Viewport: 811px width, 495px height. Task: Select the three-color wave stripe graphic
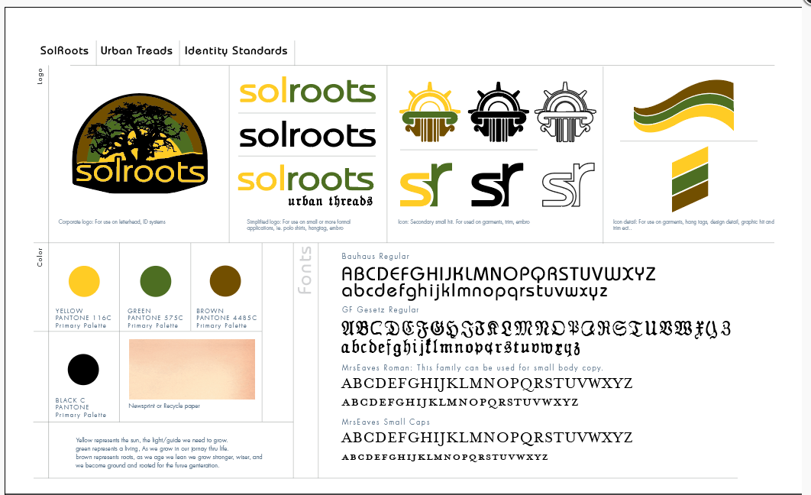(683, 105)
